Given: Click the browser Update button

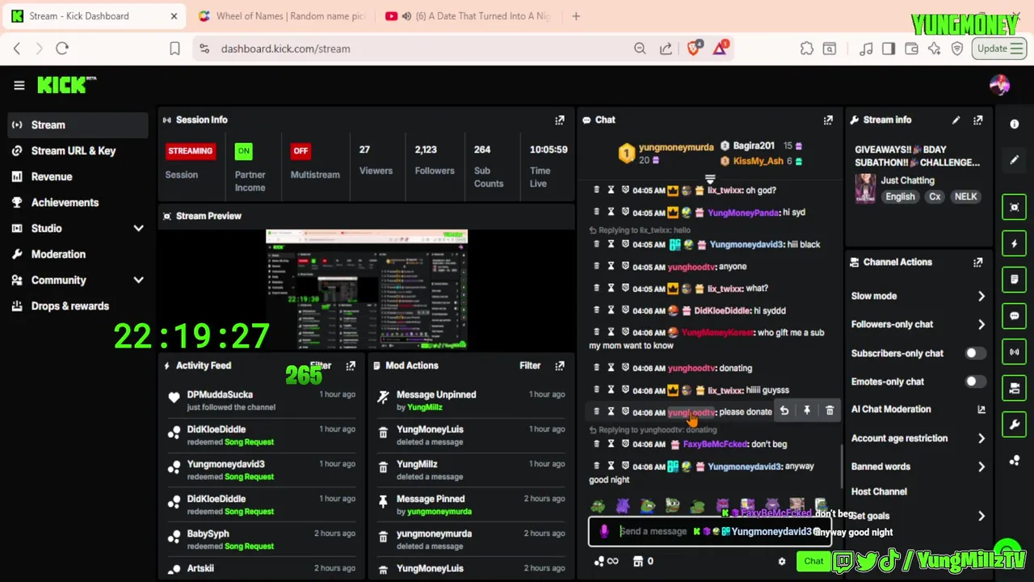Looking at the screenshot, I should pos(1000,48).
